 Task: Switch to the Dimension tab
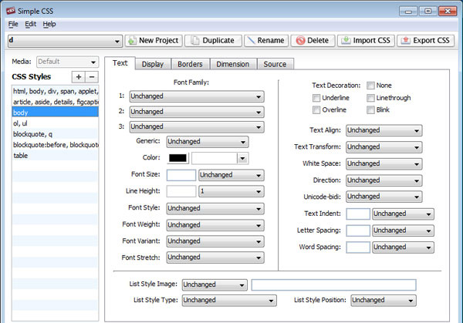click(x=233, y=64)
